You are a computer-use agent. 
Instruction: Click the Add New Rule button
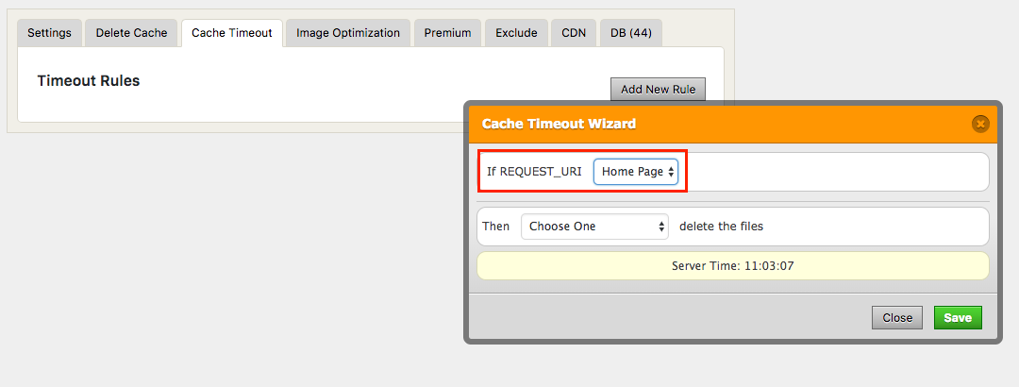pyautogui.click(x=658, y=90)
